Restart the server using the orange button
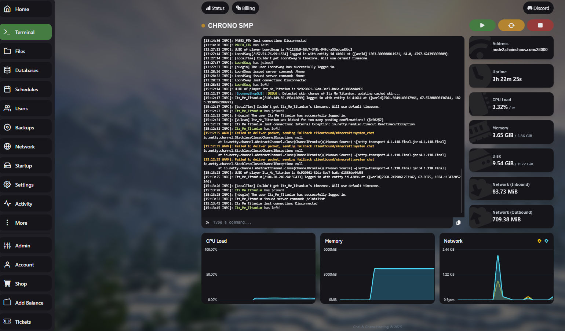Image resolution: width=565 pixels, height=331 pixels. (x=511, y=25)
